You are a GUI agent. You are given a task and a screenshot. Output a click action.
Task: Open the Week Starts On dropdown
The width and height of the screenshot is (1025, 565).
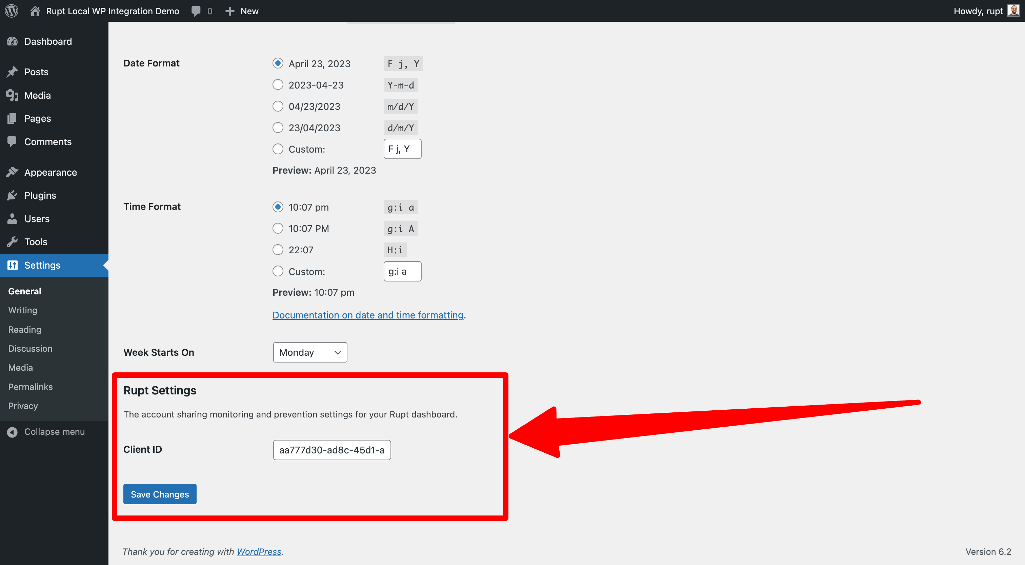[309, 352]
